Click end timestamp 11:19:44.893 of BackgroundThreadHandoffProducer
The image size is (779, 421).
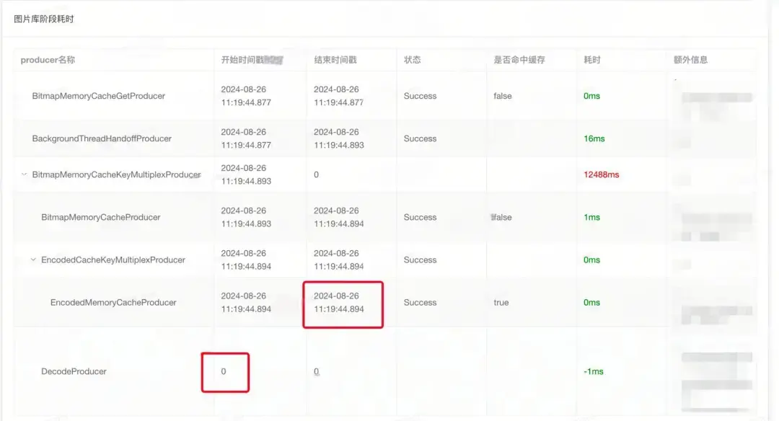click(x=339, y=145)
